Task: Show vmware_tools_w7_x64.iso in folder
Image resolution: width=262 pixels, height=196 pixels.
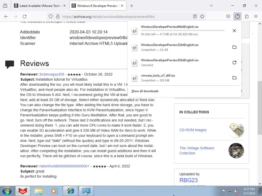Action: coord(234,78)
